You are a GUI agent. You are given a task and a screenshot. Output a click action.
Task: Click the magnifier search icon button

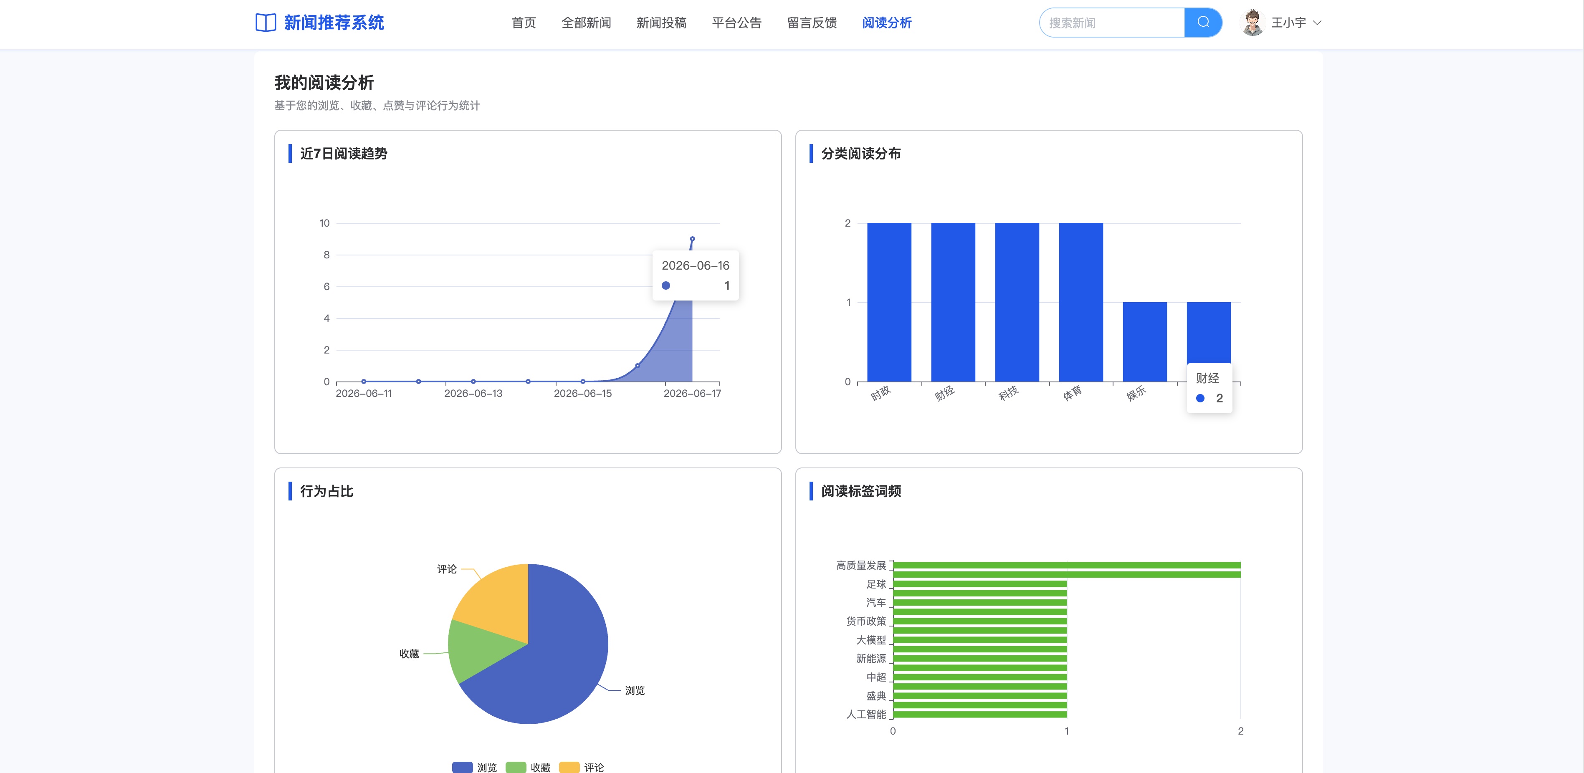(1203, 23)
